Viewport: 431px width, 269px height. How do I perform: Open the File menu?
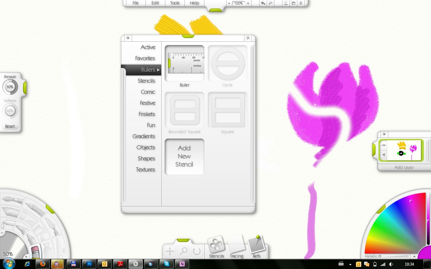click(136, 3)
